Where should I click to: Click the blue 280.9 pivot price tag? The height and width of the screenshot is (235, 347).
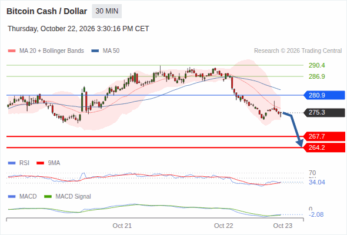tap(324, 95)
